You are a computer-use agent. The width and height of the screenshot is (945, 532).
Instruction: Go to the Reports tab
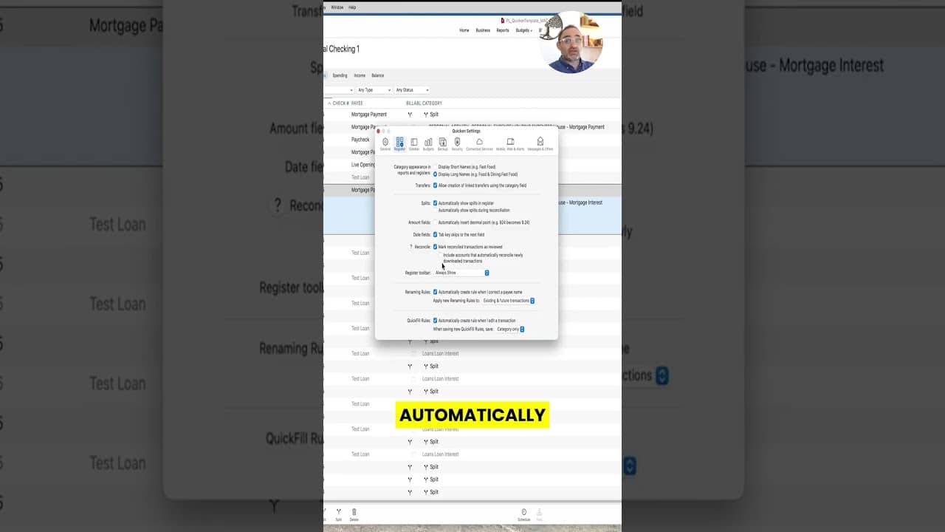tap(503, 30)
